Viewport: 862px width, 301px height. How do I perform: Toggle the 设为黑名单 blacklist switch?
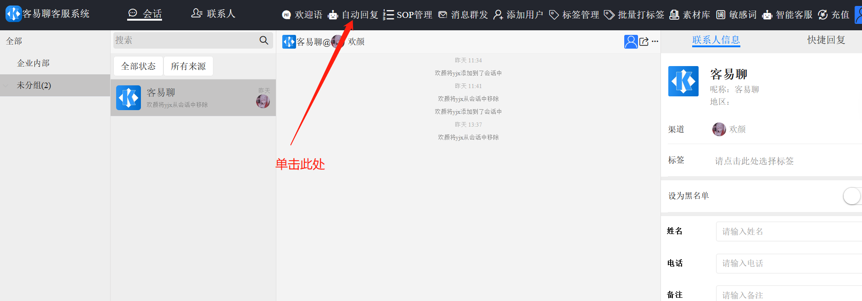click(x=852, y=196)
